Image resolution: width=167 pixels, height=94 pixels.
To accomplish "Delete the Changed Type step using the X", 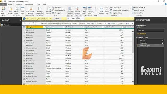I will 139,46.
